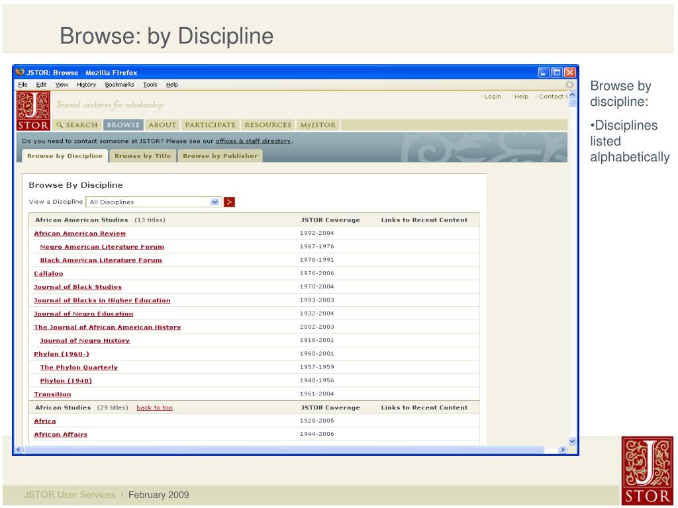Click the red go arrow beside discipline dropdown
678x508 pixels.
(229, 202)
